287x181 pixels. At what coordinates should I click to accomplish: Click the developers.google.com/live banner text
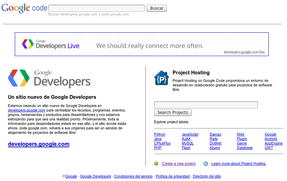244,52
